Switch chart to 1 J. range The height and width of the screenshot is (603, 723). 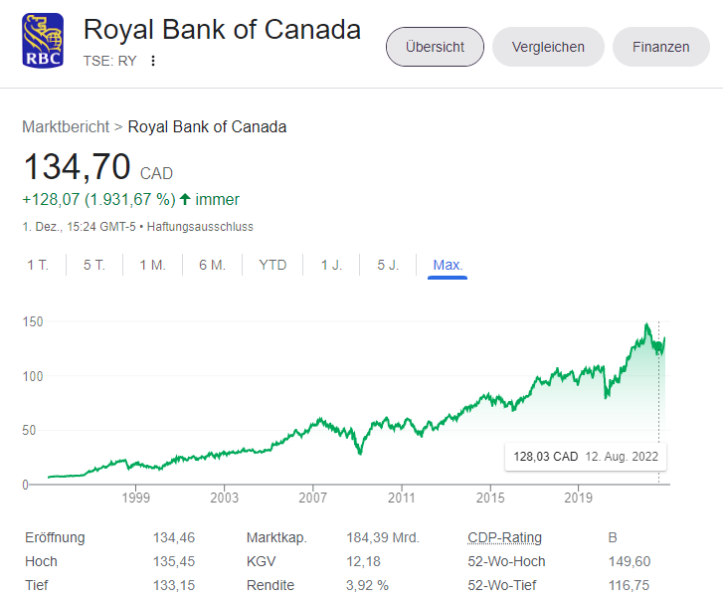tap(331, 265)
